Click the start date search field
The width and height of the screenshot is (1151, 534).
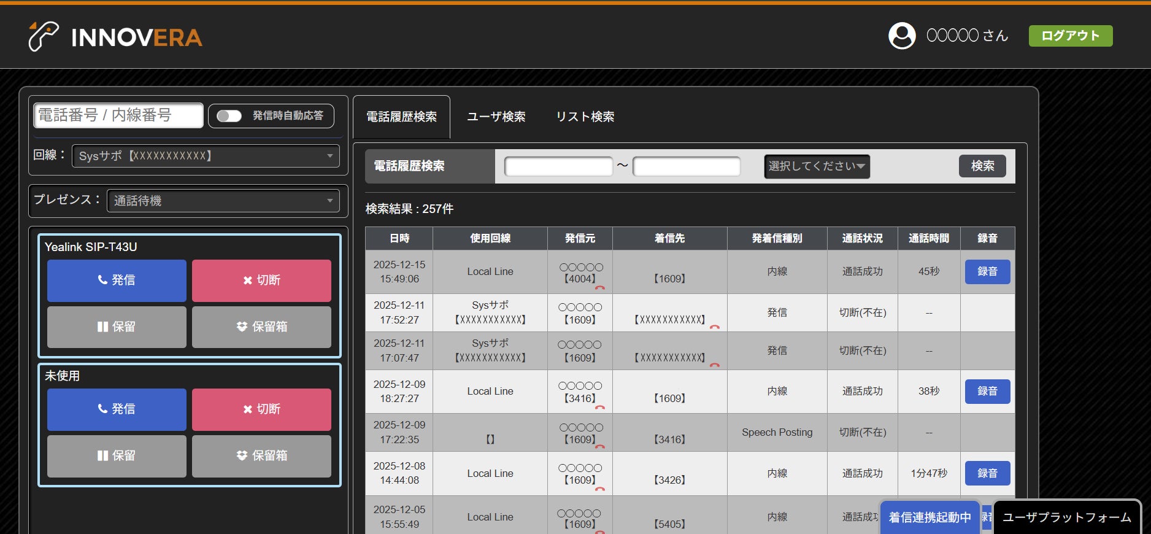[x=558, y=166]
